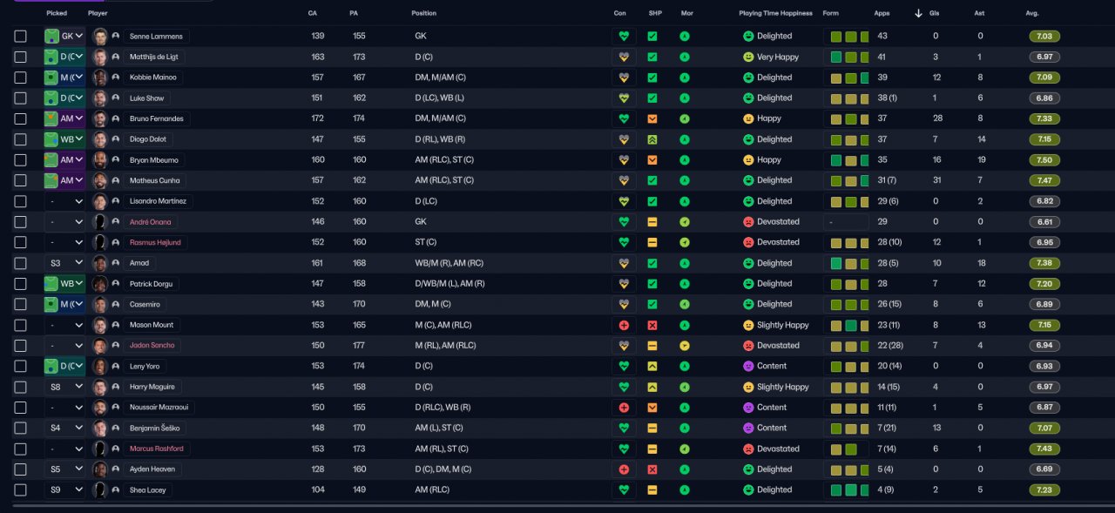This screenshot has height=513, width=1115.
Task: Tick the checkbox for André Onana
Action: pos(21,222)
